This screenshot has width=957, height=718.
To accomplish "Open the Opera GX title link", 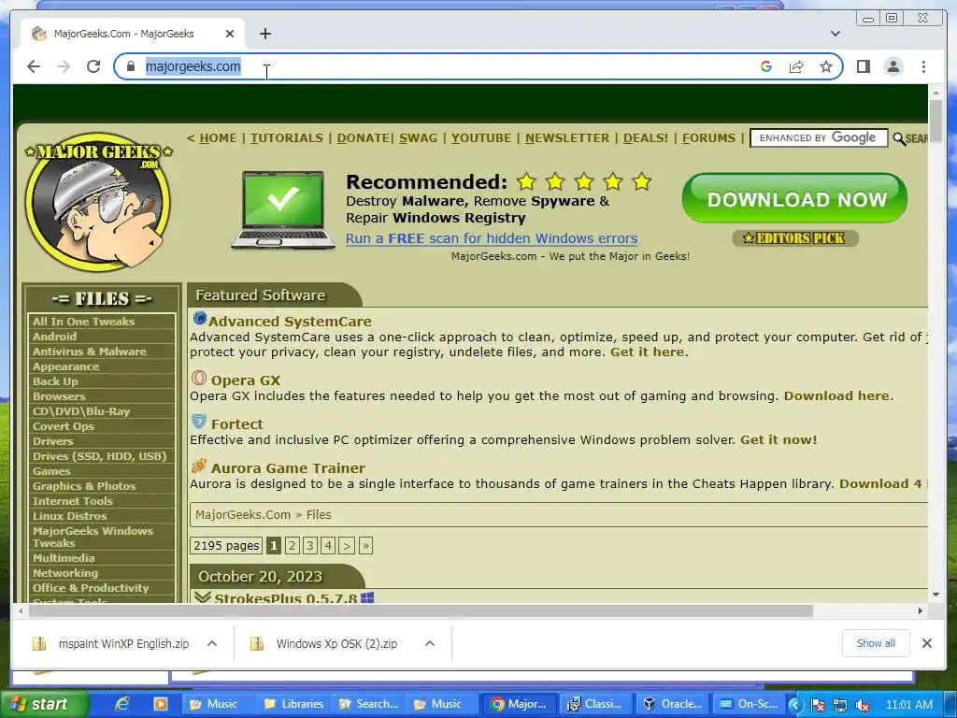I will pyautogui.click(x=246, y=381).
